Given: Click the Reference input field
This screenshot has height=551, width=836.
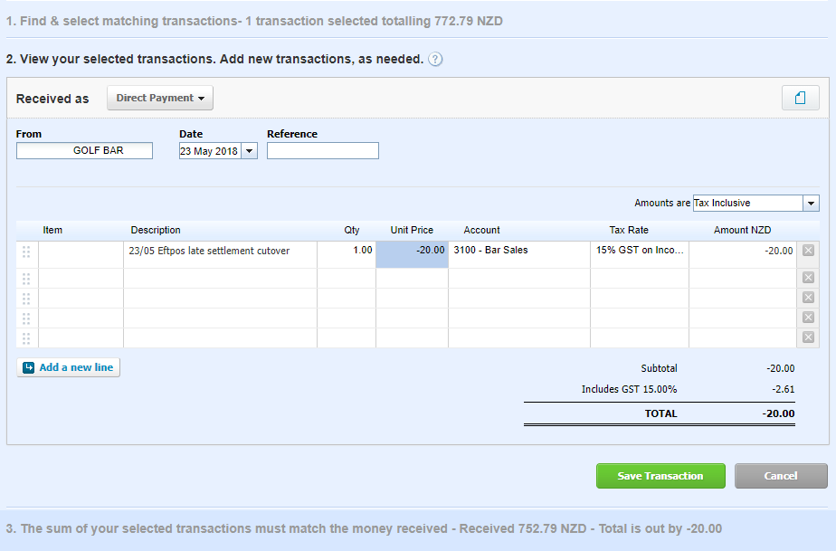Looking at the screenshot, I should (322, 151).
